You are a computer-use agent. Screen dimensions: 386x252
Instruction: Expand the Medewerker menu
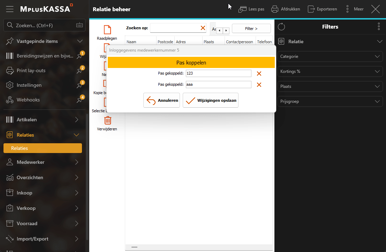(77, 162)
